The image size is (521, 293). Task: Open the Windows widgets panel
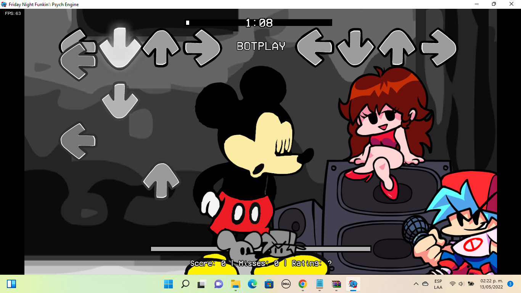click(11, 284)
